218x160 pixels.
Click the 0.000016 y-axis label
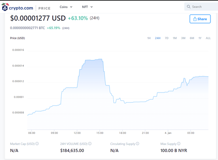click(x=18, y=50)
